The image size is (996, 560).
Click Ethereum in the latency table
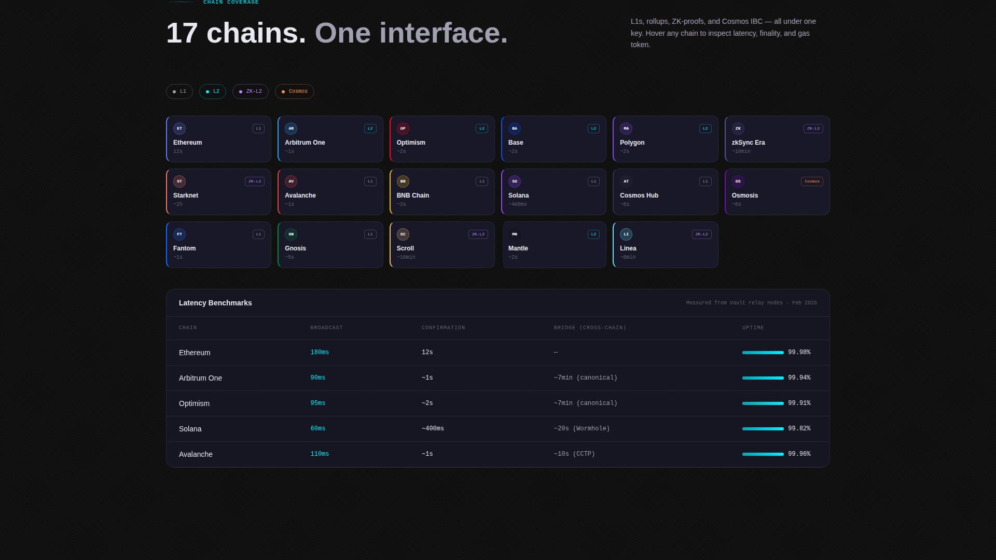[x=195, y=353]
